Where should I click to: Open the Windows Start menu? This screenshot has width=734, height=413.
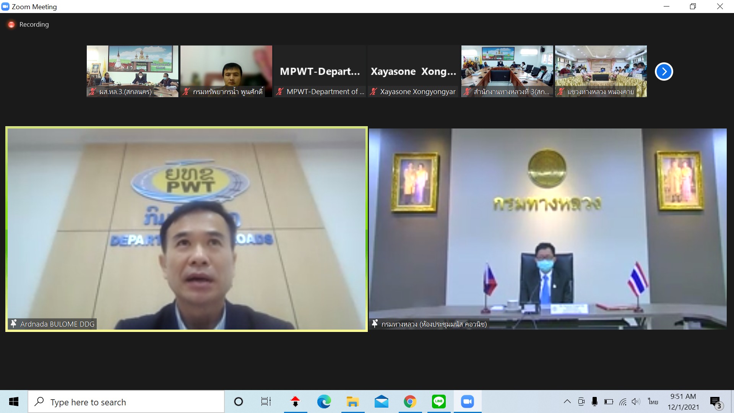14,402
